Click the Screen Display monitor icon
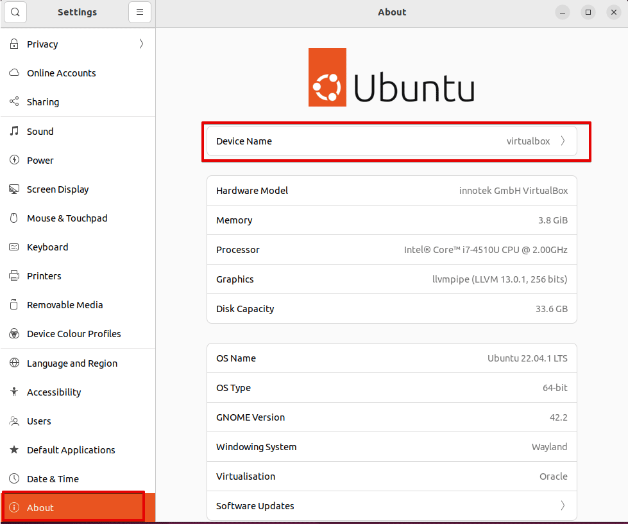Viewport: 628px width, 524px height. [14, 189]
